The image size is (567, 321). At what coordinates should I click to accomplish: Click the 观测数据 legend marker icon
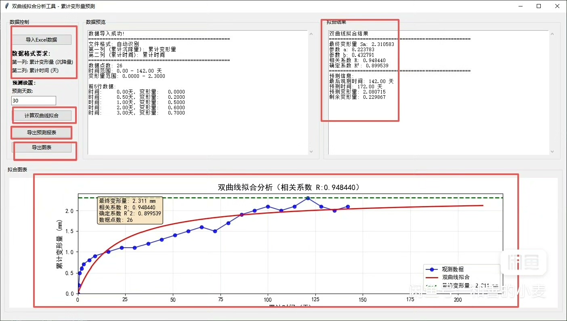(x=432, y=269)
